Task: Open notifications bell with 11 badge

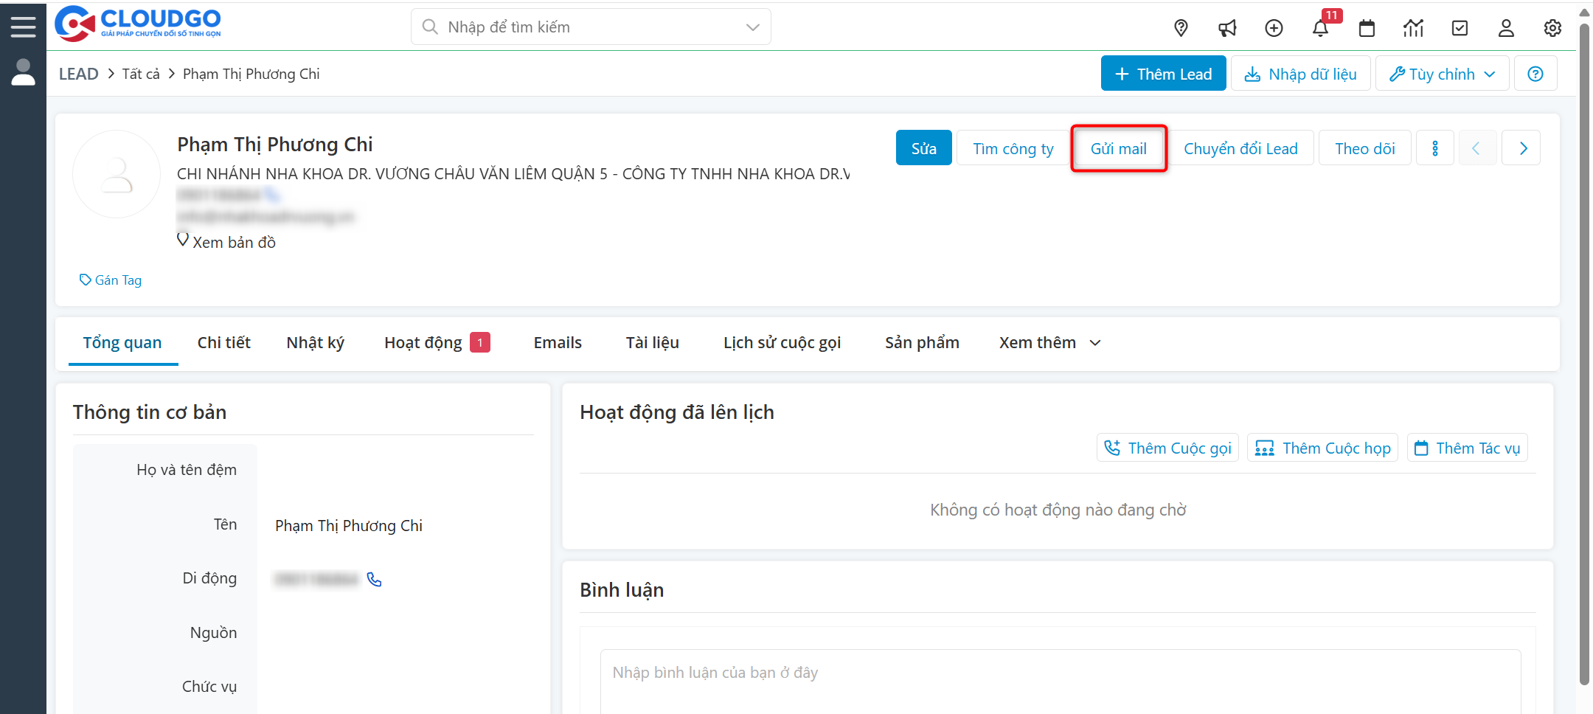Action: (x=1320, y=28)
